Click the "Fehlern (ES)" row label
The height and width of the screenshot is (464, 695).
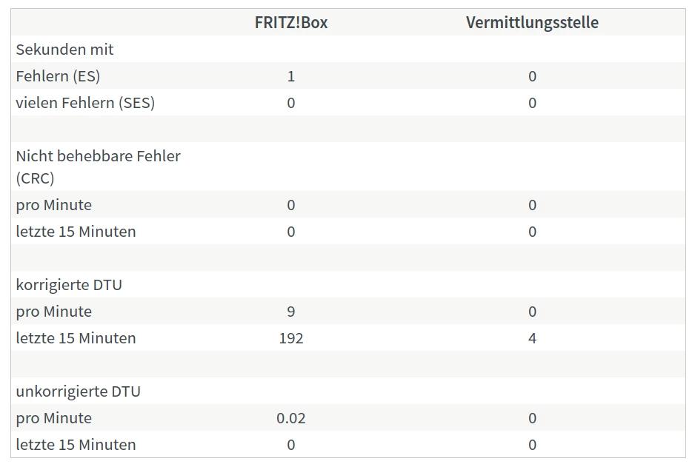tap(58, 76)
